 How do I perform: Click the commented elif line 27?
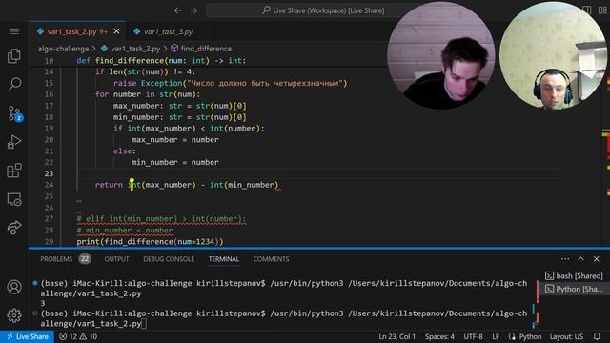point(161,219)
